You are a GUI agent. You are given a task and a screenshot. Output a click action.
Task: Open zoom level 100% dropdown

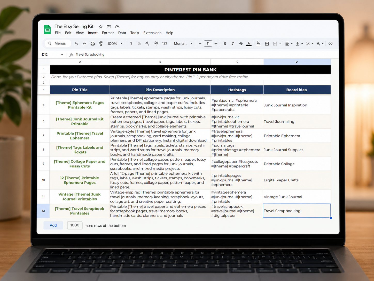(x=115, y=44)
